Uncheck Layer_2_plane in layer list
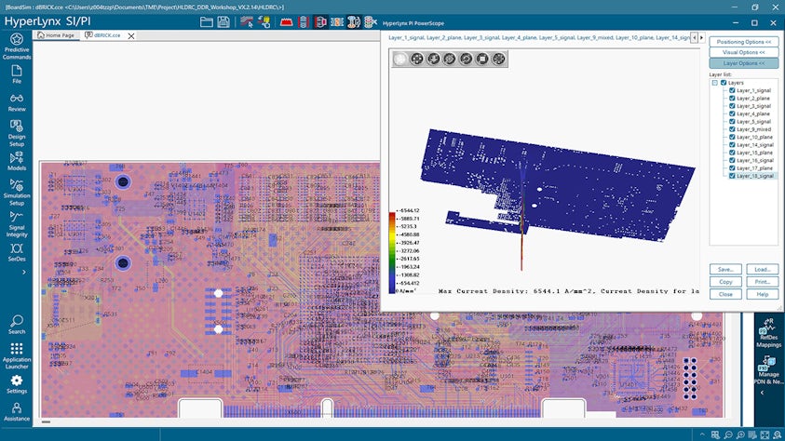The height and width of the screenshot is (441, 785). [x=732, y=98]
